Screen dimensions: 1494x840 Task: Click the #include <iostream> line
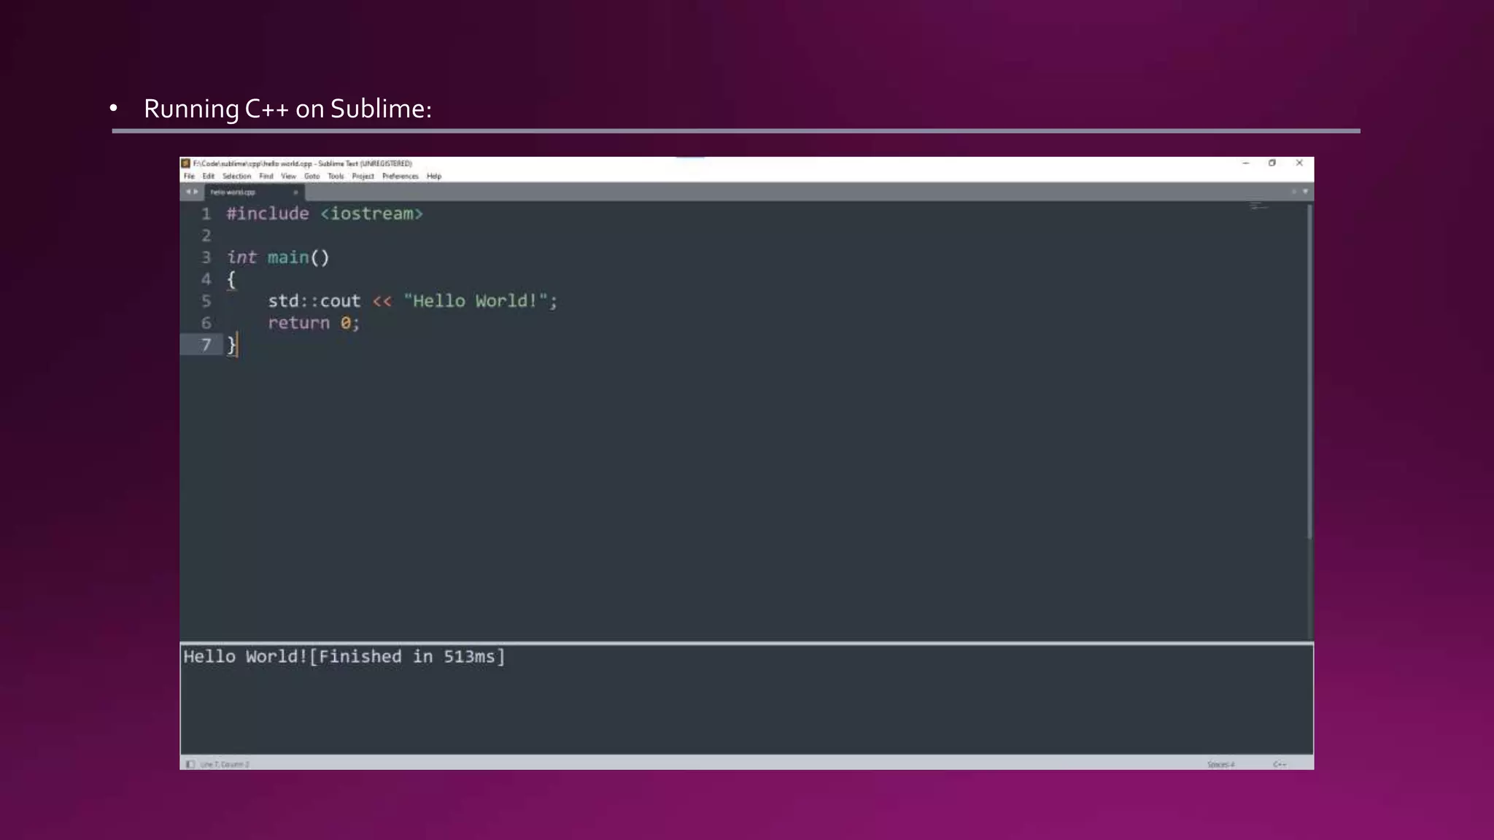click(325, 214)
